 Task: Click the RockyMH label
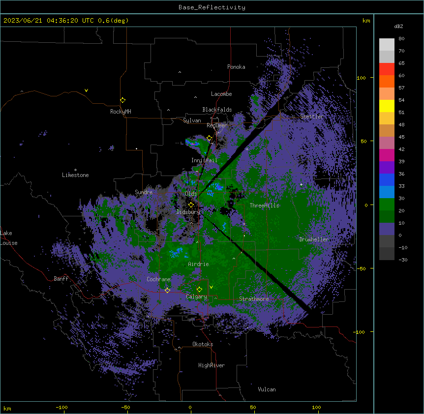point(121,112)
